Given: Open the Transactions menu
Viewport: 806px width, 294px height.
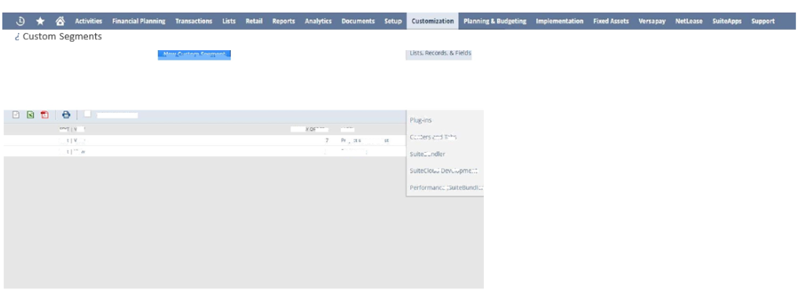Looking at the screenshot, I should (x=194, y=21).
